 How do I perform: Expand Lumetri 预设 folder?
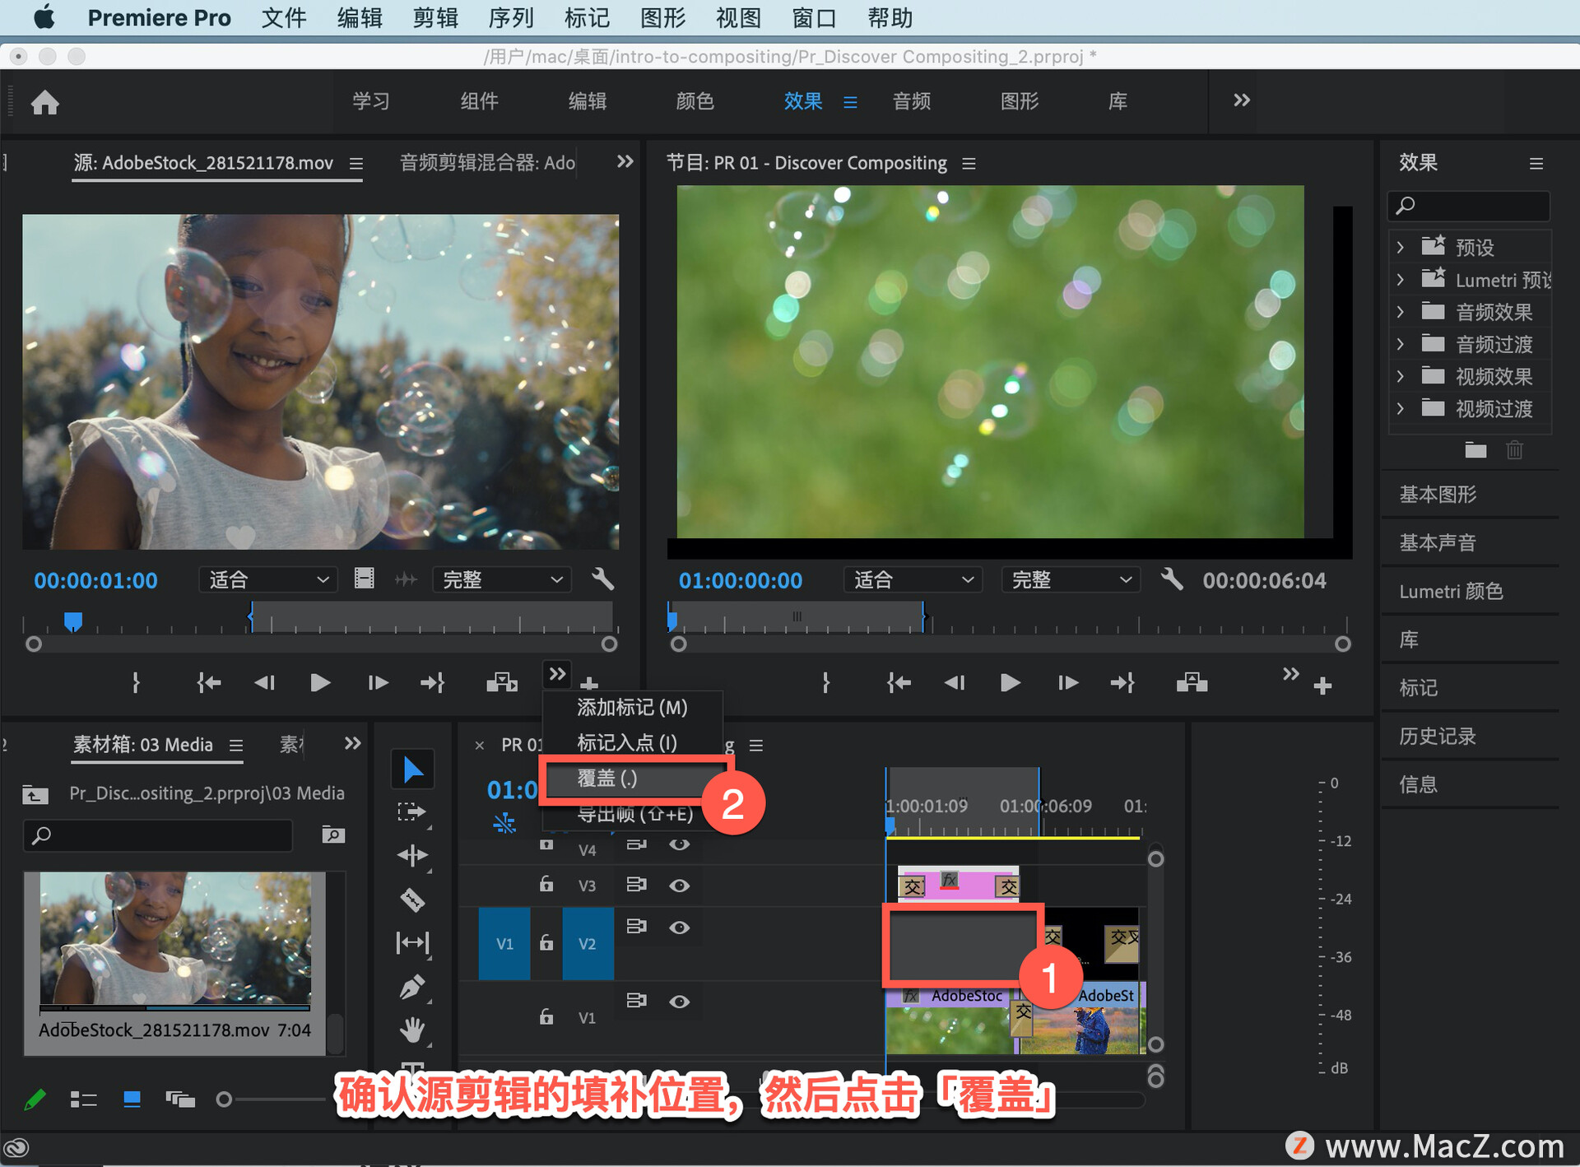coord(1401,280)
